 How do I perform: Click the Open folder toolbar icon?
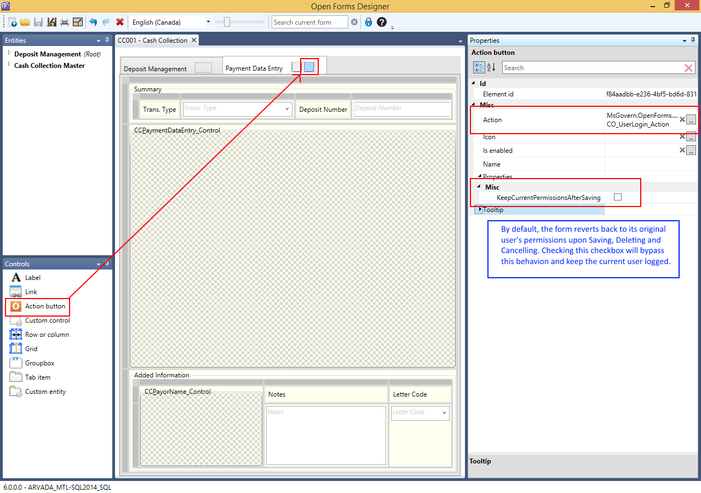25,22
